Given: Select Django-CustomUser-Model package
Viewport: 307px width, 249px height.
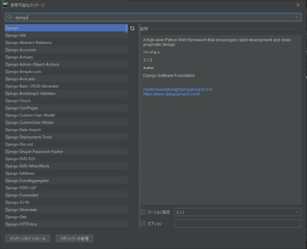Looking at the screenshot, I should [x=66, y=122].
